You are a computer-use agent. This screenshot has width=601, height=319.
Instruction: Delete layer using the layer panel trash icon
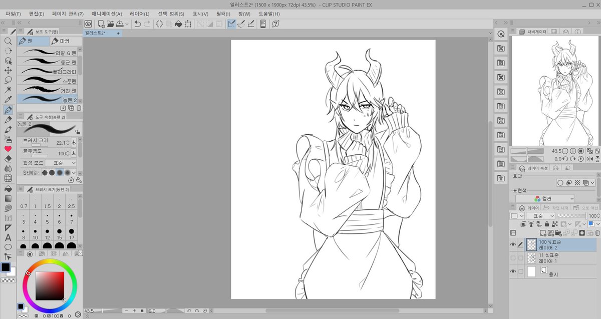(597, 233)
